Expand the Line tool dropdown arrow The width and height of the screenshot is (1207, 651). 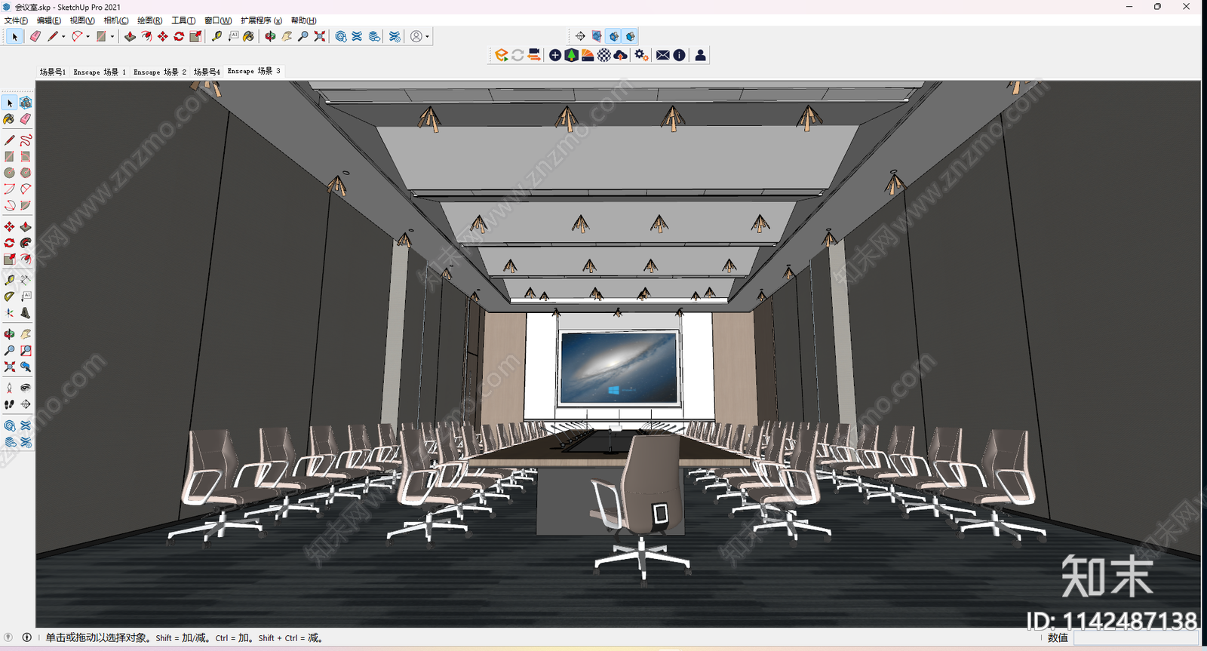point(63,36)
